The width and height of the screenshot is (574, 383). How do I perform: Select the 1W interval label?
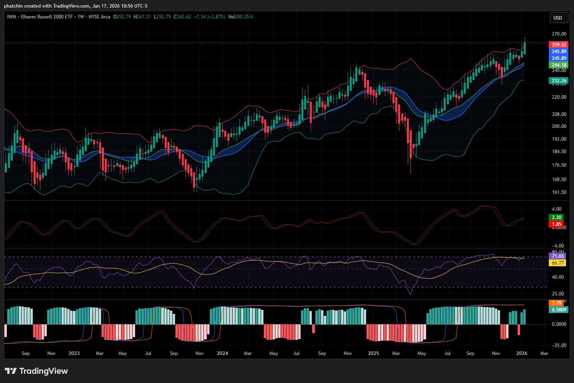[x=81, y=17]
